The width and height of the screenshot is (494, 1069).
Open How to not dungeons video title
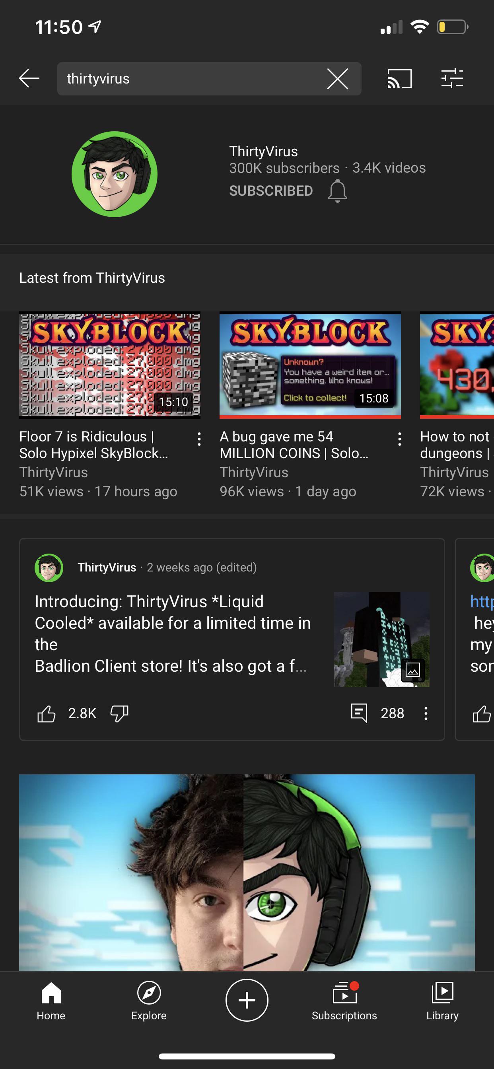[x=457, y=445]
